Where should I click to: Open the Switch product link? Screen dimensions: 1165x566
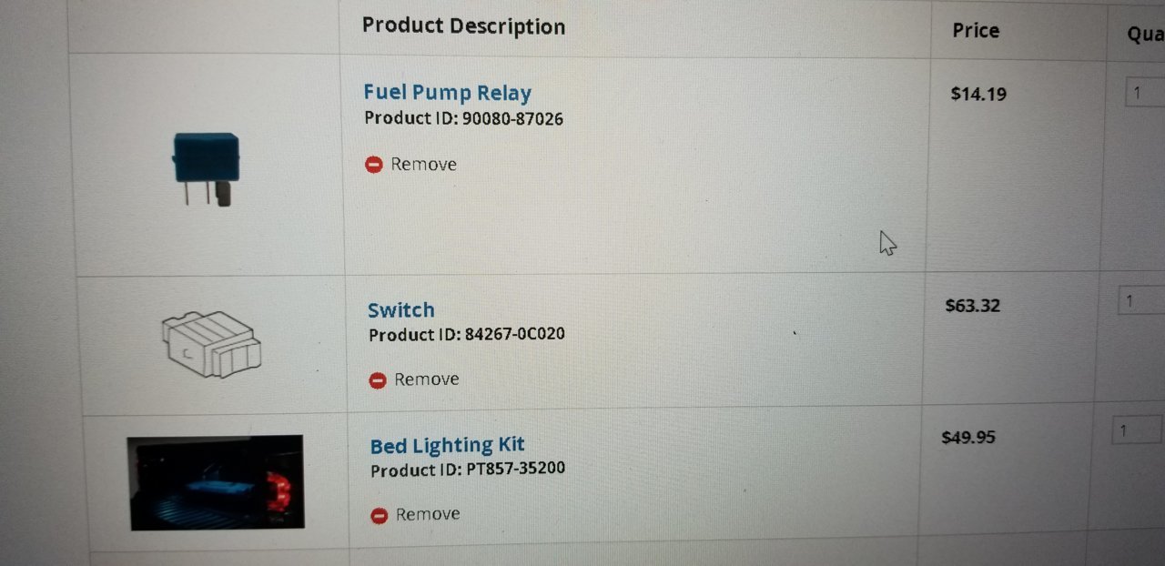(401, 309)
